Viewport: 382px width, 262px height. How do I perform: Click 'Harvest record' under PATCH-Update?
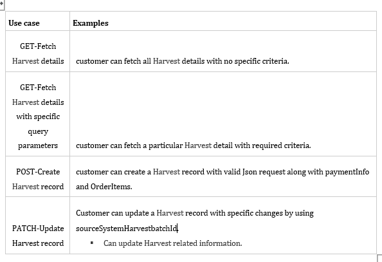[38, 243]
